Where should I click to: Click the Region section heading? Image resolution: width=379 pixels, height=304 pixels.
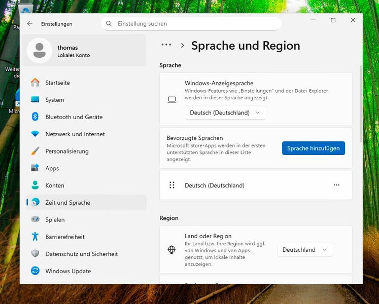tap(169, 218)
